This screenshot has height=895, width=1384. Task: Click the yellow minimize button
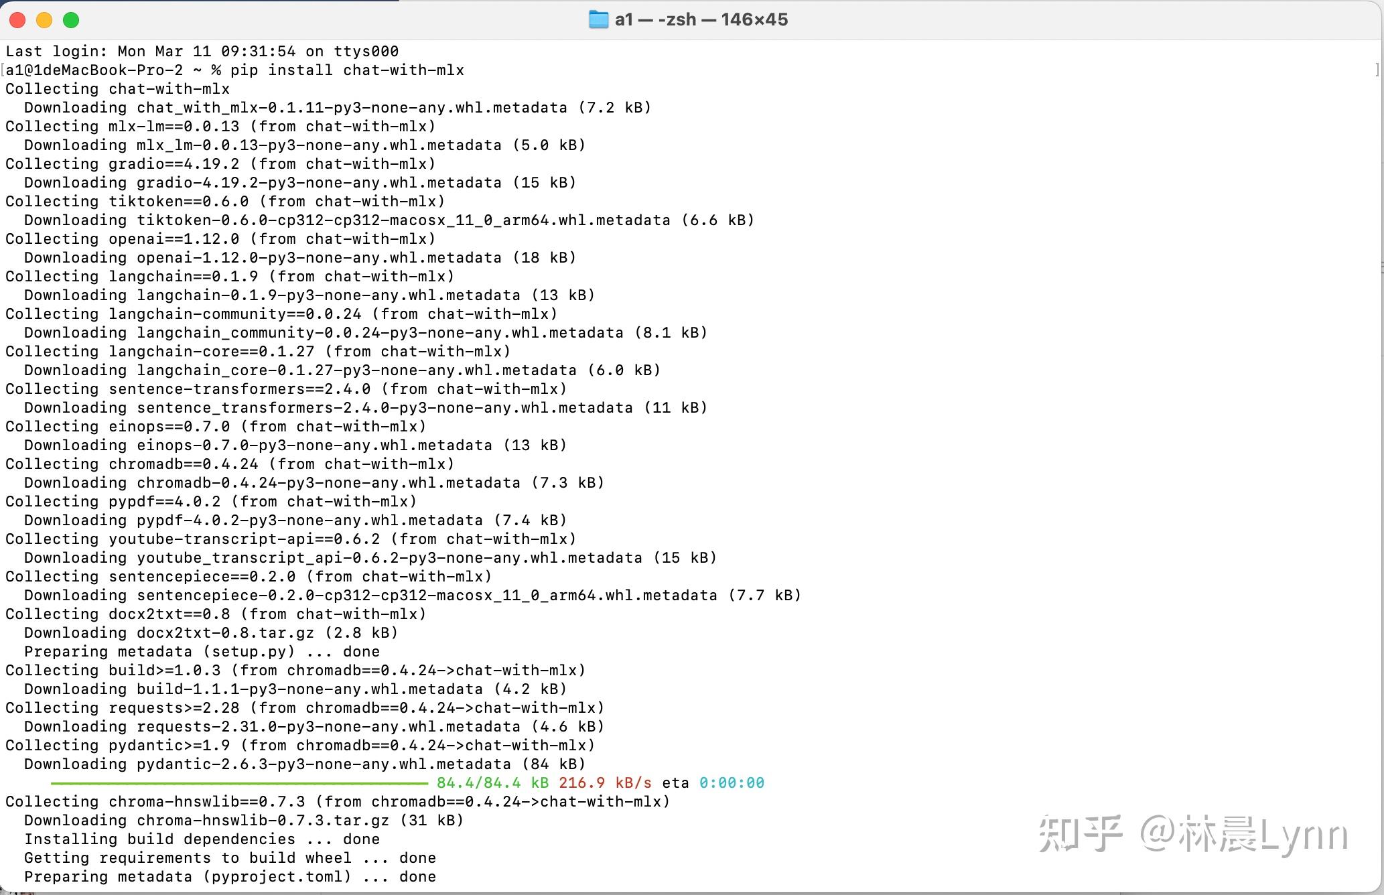point(44,20)
